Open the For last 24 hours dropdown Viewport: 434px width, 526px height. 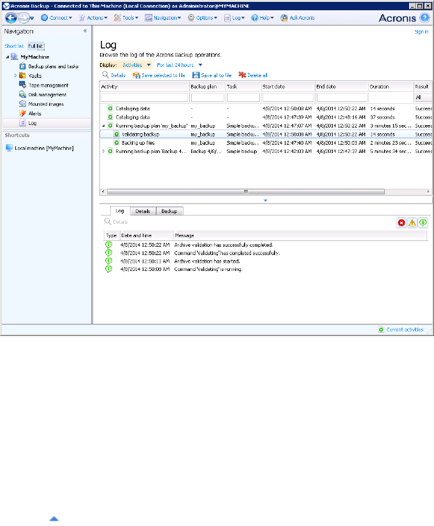tap(180, 65)
